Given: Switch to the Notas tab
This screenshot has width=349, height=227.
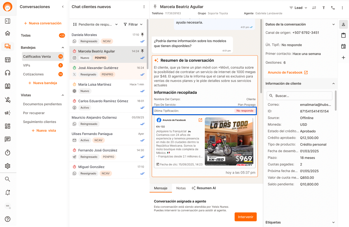Looking at the screenshot, I should pyautogui.click(x=181, y=188).
